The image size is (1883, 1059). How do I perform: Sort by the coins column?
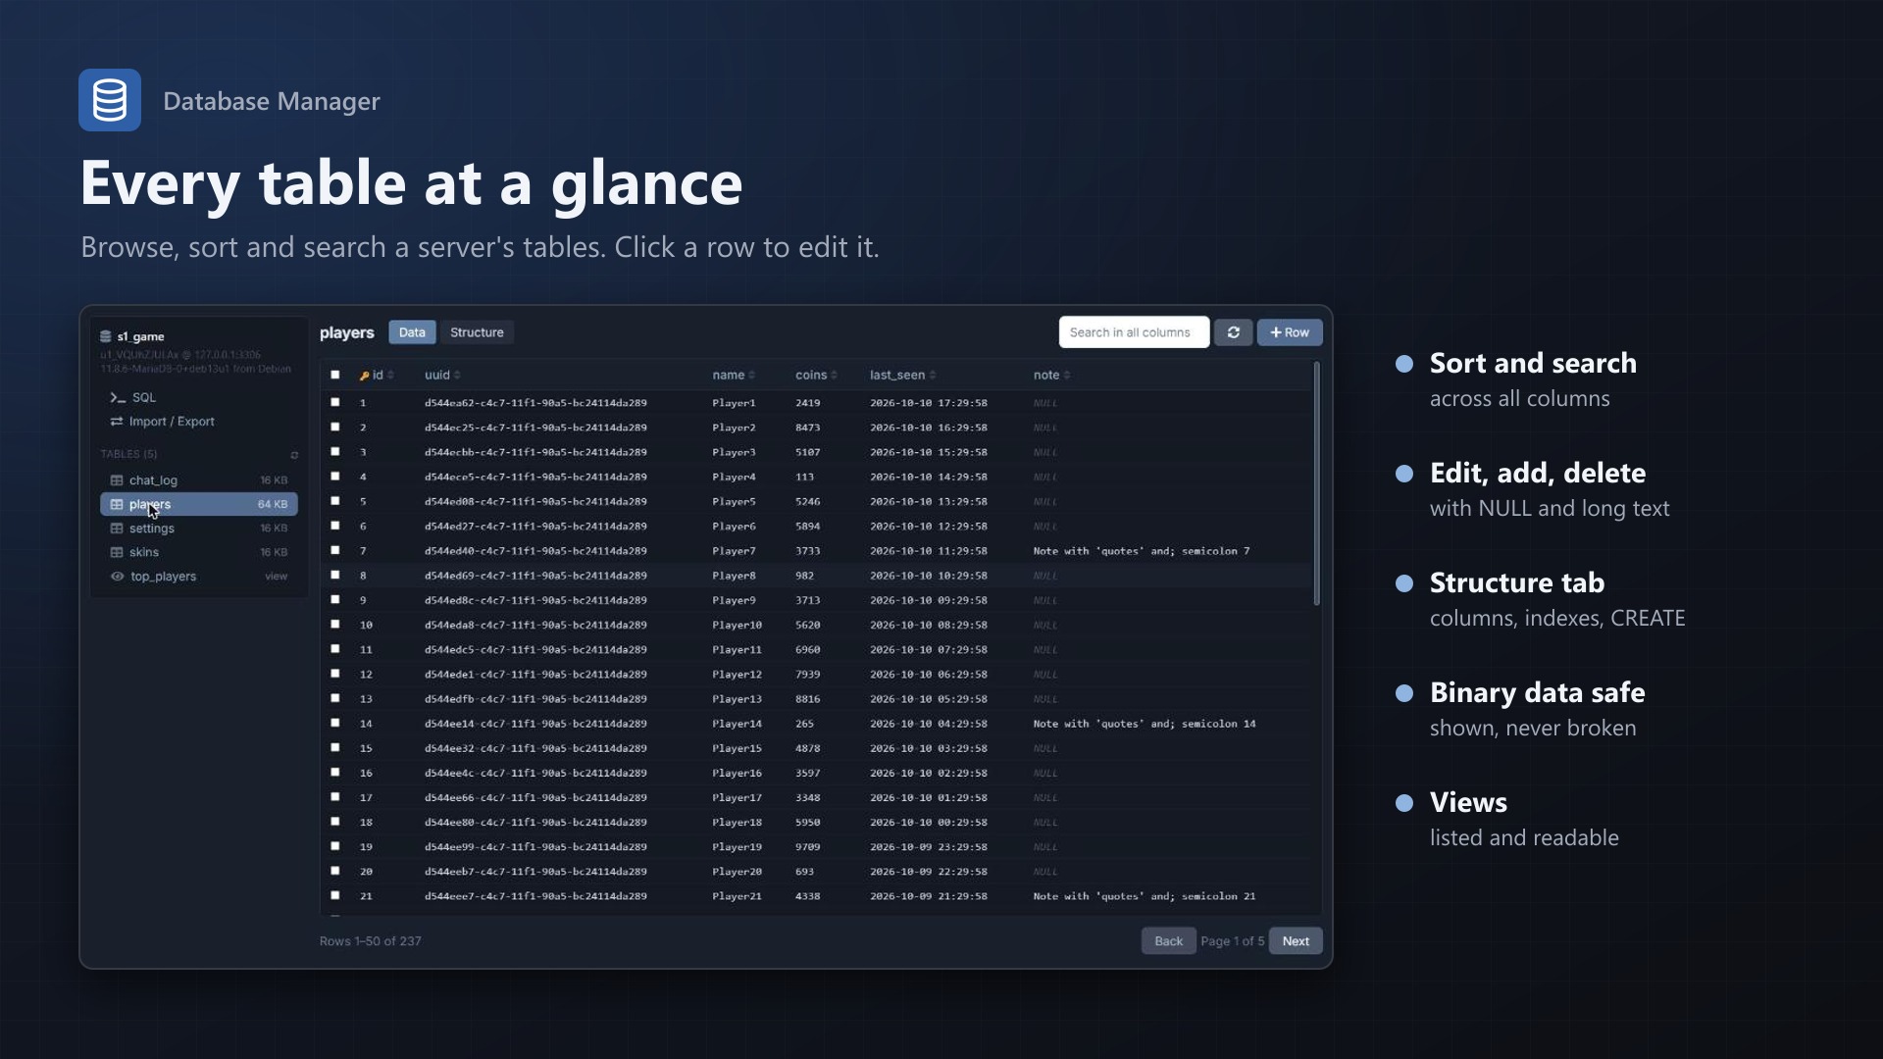point(816,376)
